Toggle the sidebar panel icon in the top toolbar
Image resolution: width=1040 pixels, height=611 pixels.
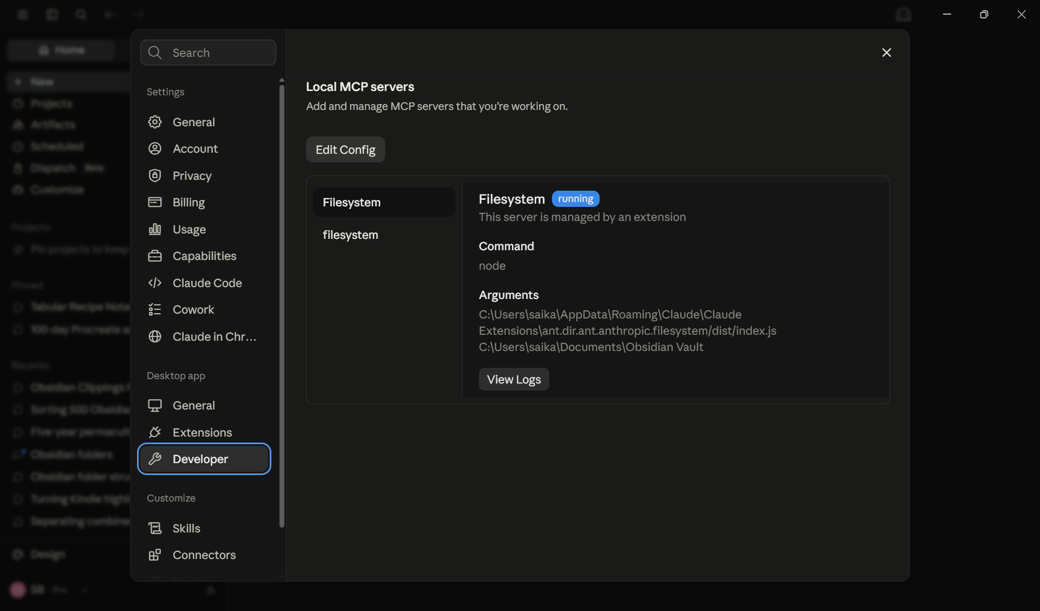pyautogui.click(x=52, y=15)
